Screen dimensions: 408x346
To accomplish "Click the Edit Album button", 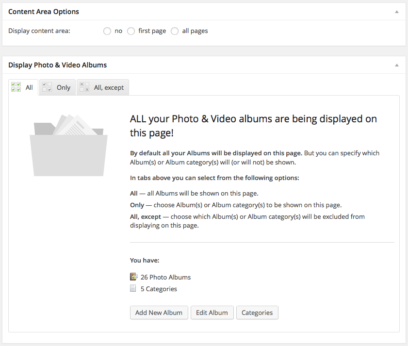I will [x=212, y=313].
